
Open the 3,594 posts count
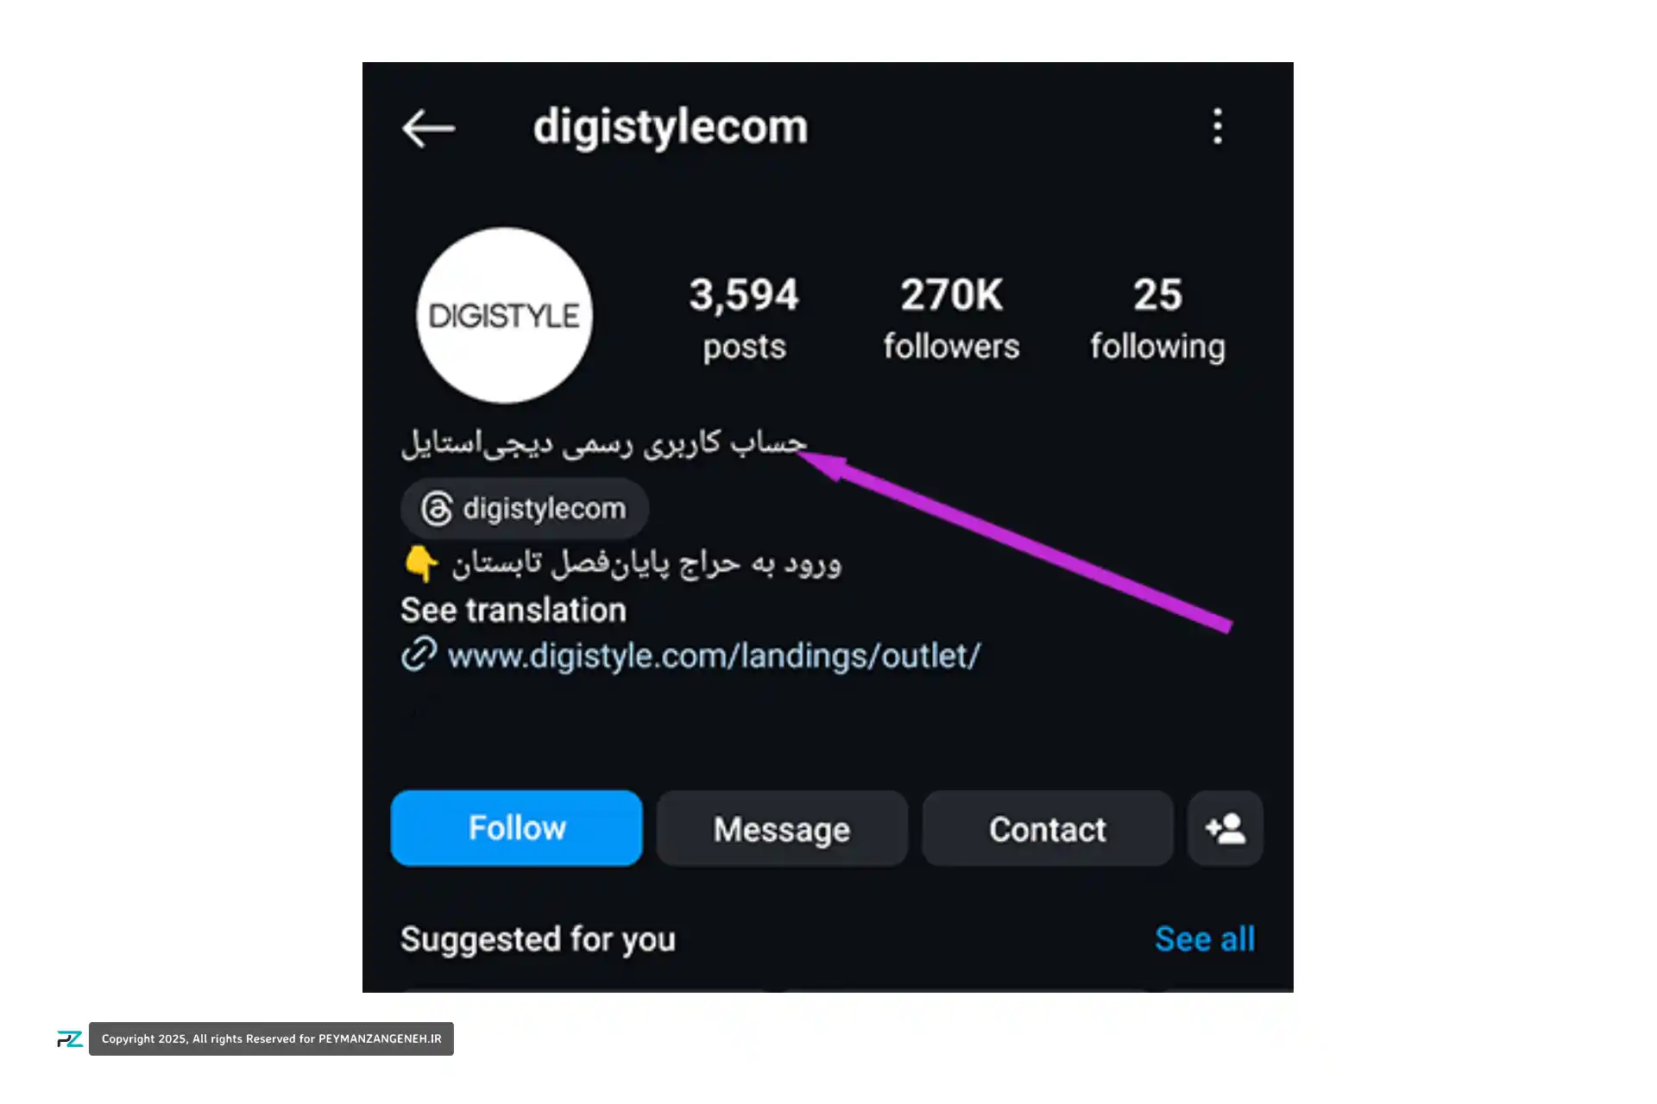click(x=744, y=318)
